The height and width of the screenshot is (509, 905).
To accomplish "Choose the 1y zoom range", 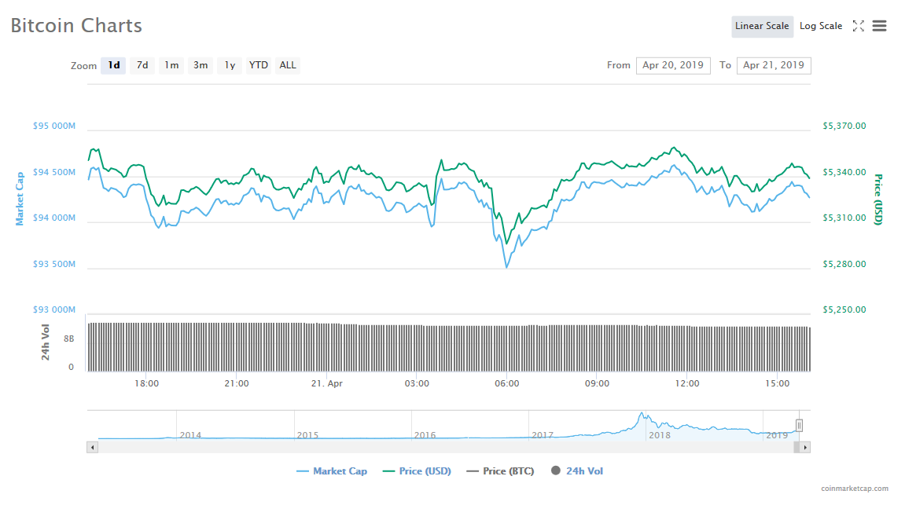I will tap(230, 65).
